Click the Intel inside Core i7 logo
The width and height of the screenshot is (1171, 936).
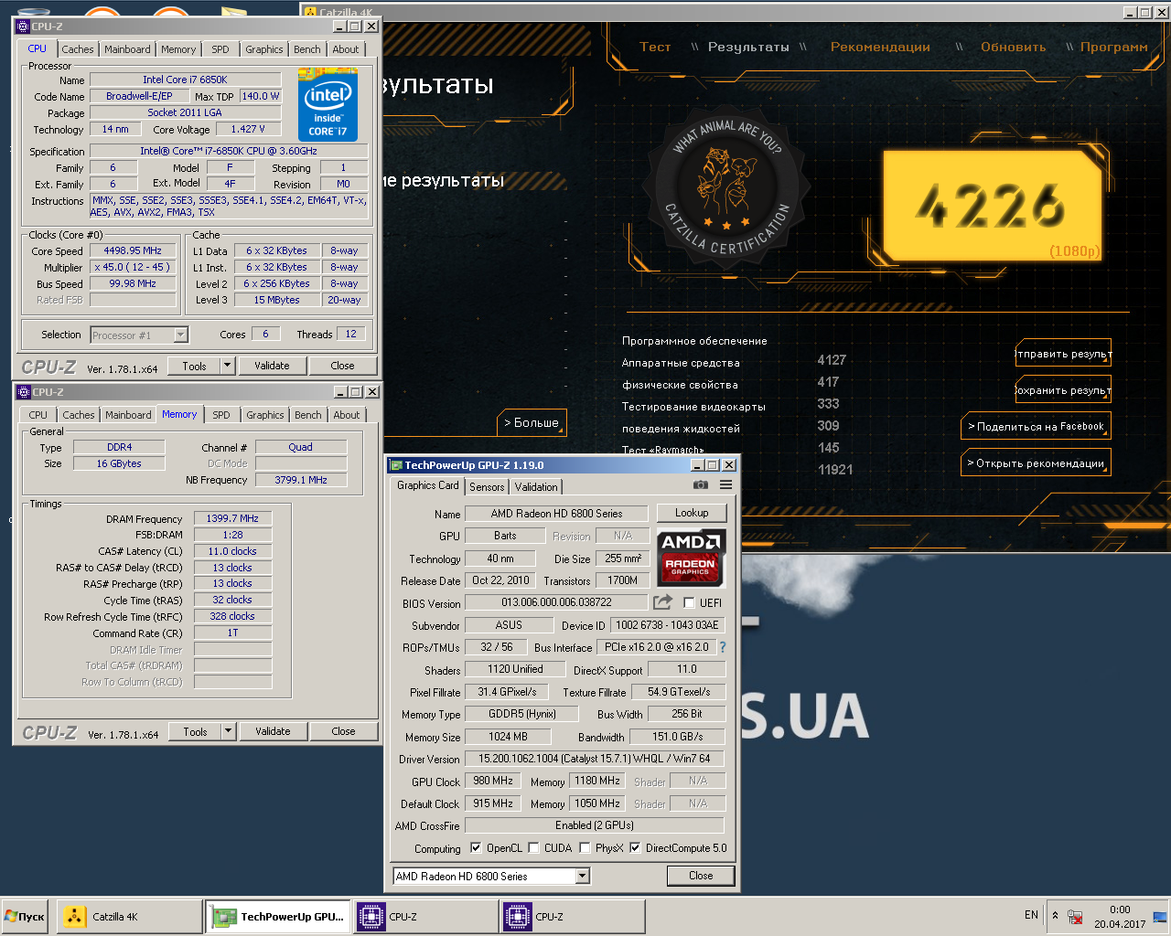328,104
